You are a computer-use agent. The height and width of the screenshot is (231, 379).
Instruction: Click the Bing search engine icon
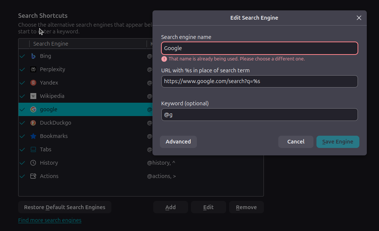(33, 56)
